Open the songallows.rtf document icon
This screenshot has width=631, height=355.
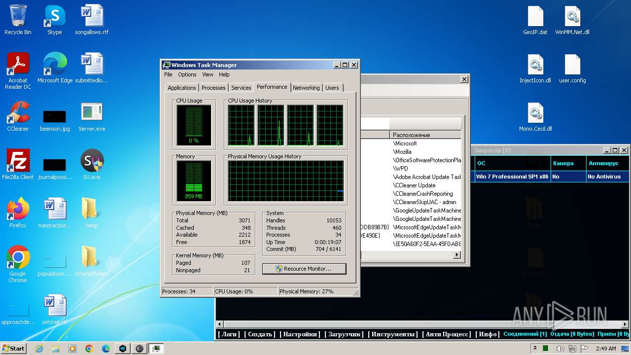[x=92, y=20]
